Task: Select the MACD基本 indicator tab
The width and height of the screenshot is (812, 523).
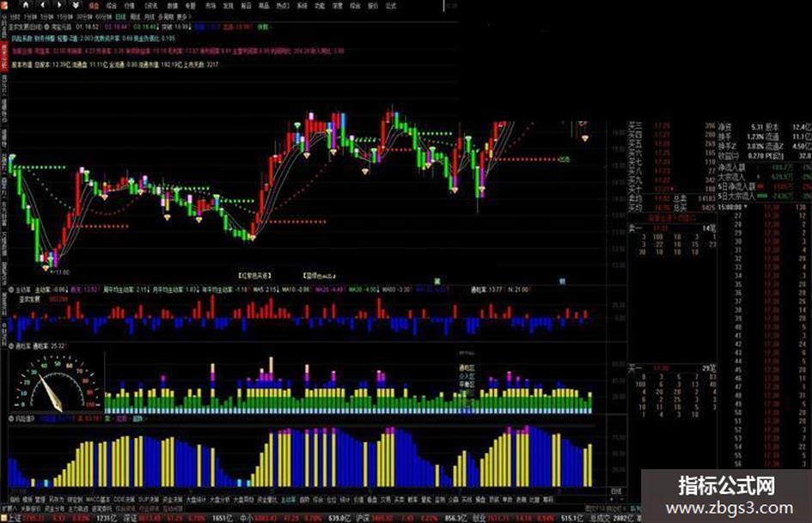Action: click(98, 500)
